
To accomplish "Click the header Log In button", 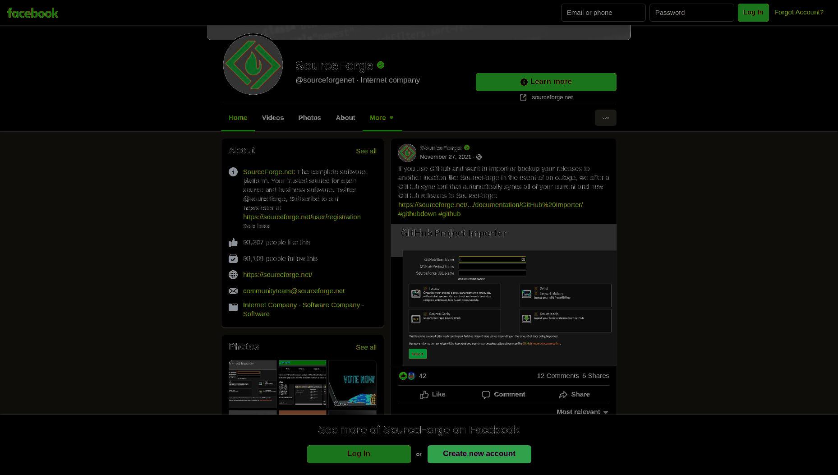I will (x=753, y=13).
